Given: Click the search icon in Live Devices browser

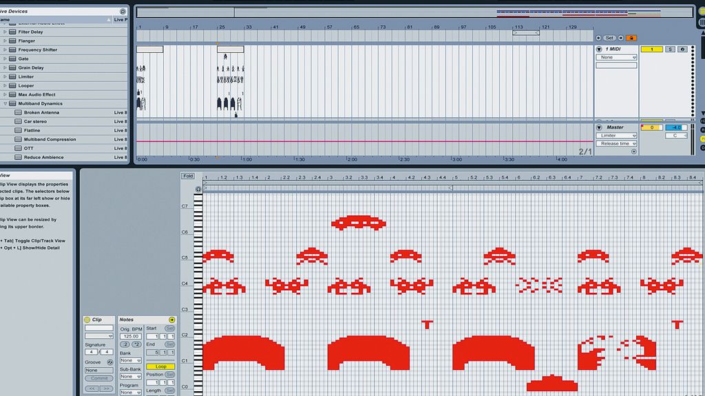Looking at the screenshot, I should (x=123, y=11).
